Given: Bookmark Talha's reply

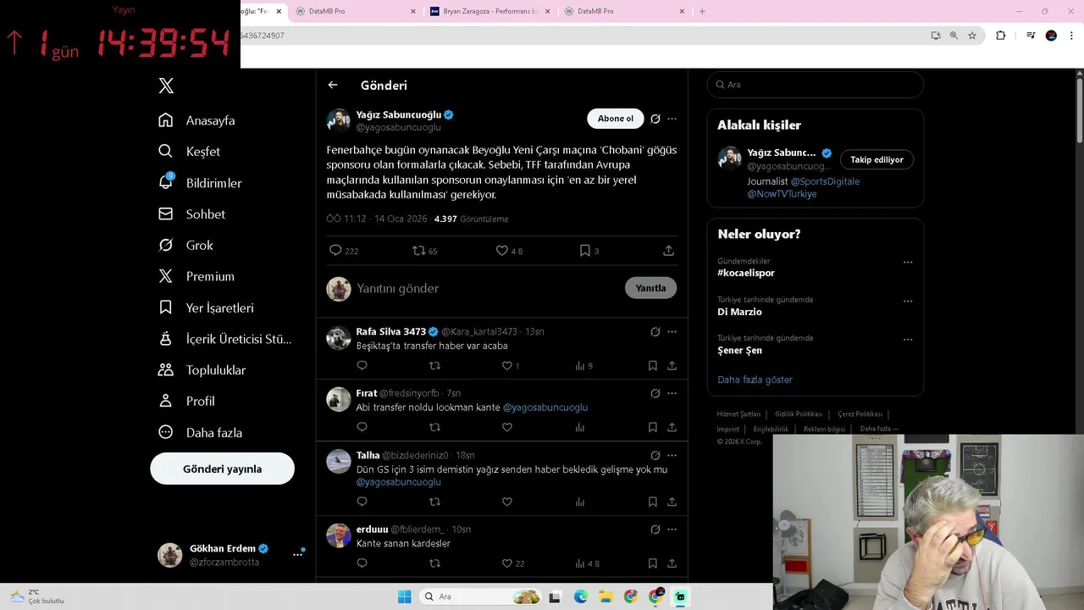Looking at the screenshot, I should [x=652, y=502].
